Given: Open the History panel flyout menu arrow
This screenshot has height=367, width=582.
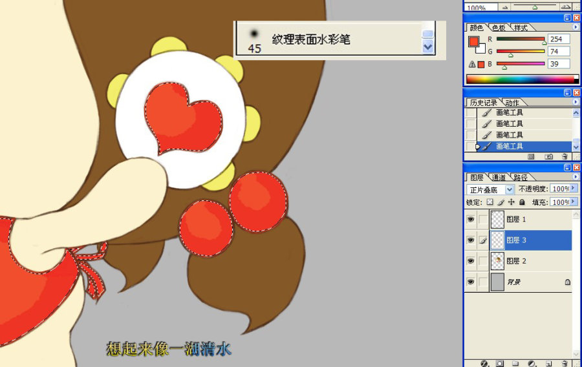Looking at the screenshot, I should click(576, 102).
